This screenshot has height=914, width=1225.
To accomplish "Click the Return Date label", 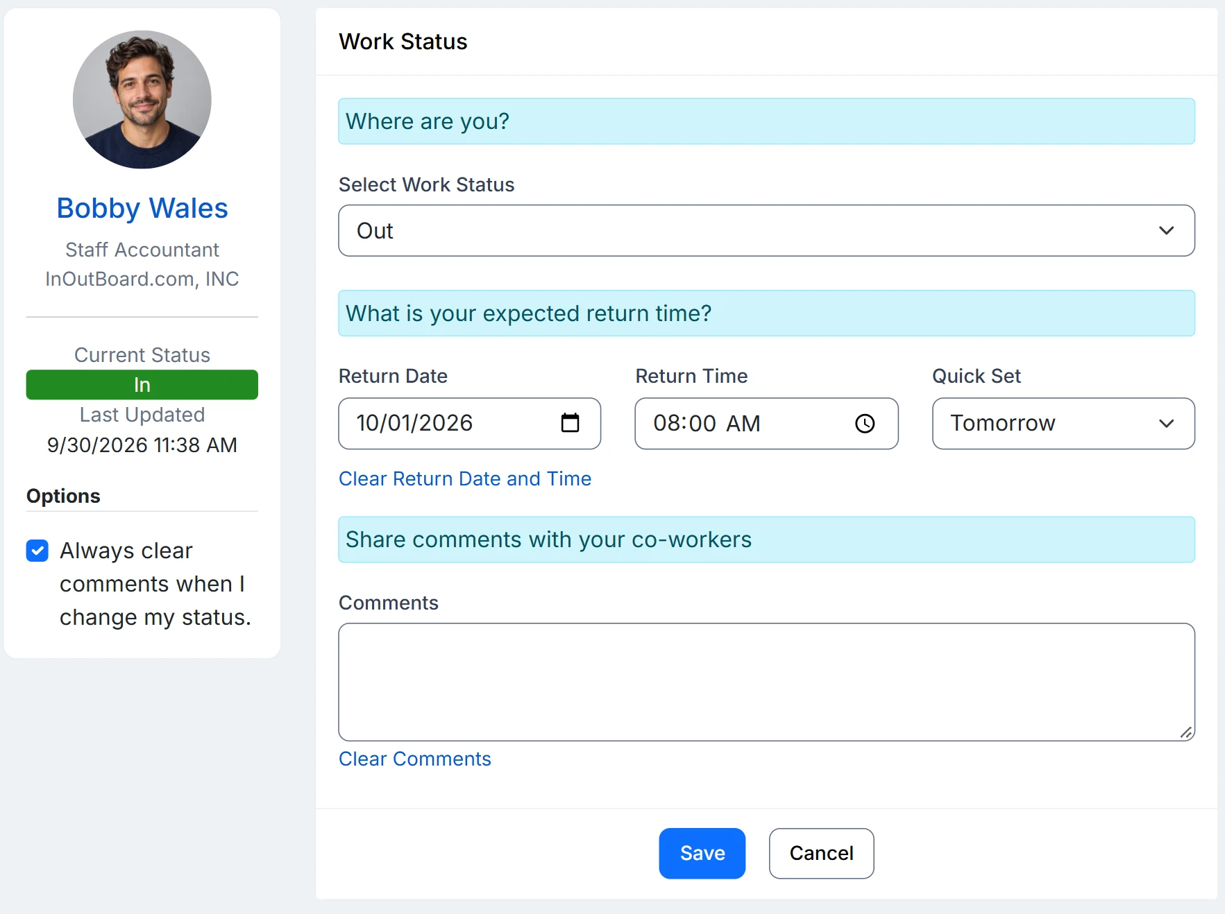I will [393, 376].
